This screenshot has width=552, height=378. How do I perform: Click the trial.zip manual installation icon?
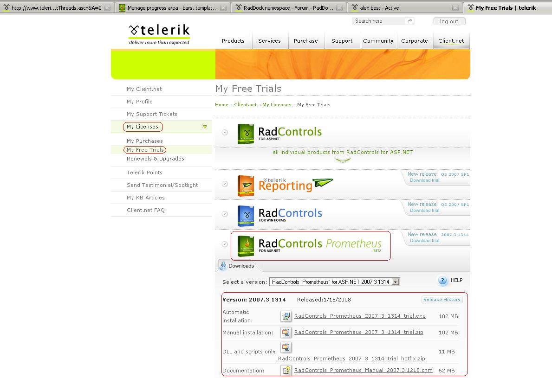pos(286,332)
